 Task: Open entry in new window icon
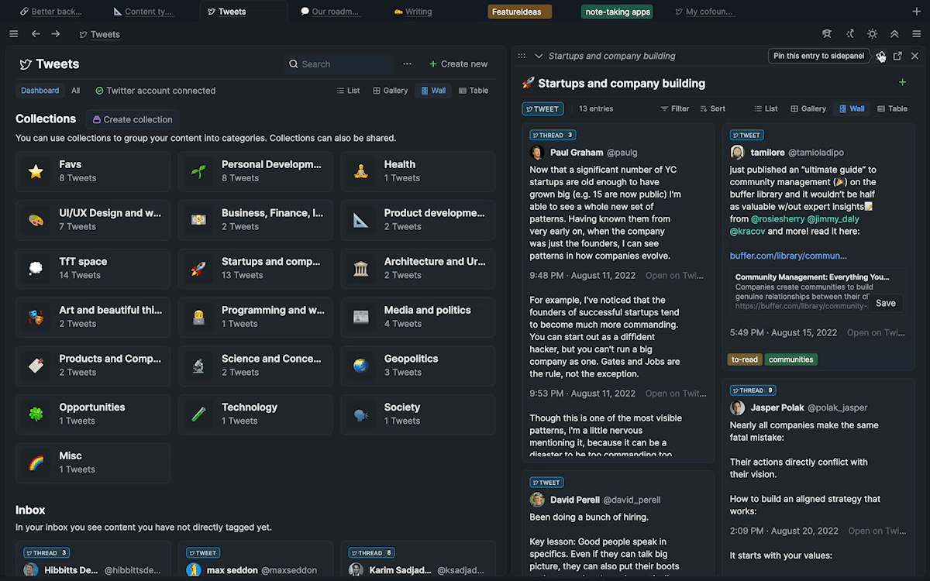pos(897,56)
